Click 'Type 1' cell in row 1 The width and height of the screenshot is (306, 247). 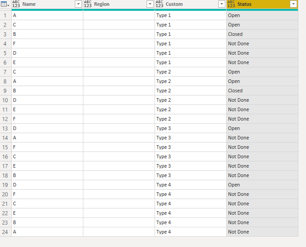click(x=190, y=15)
